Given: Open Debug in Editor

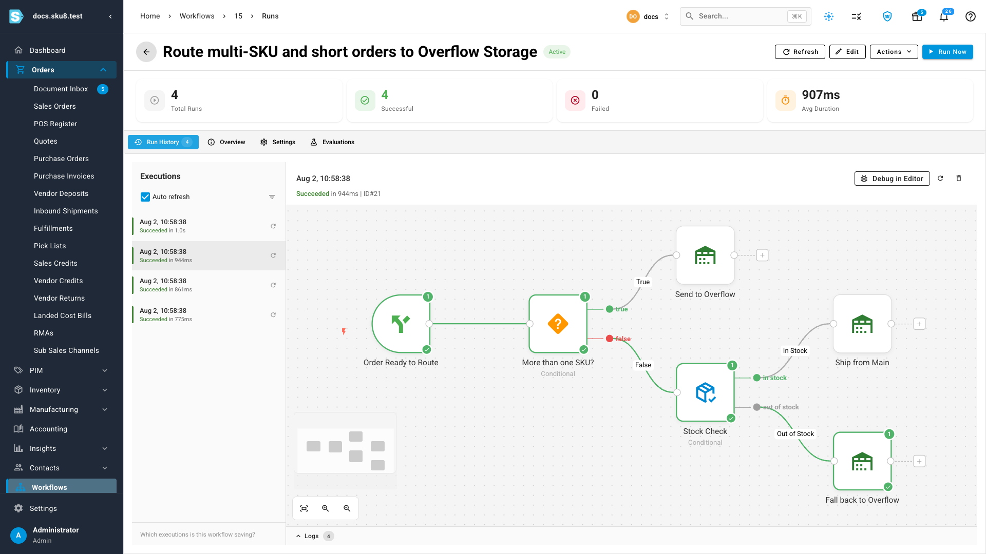Looking at the screenshot, I should [x=892, y=179].
